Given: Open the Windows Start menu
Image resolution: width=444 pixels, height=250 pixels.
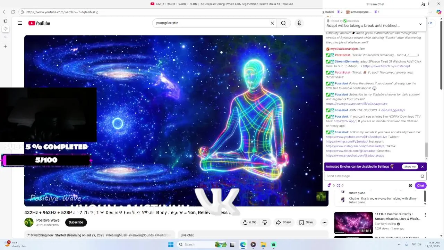Looking at the screenshot, I should pyautogui.click(x=170, y=244).
